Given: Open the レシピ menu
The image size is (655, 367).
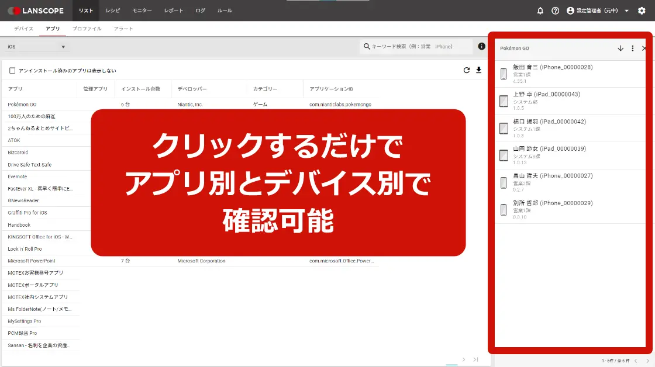Looking at the screenshot, I should coord(113,11).
